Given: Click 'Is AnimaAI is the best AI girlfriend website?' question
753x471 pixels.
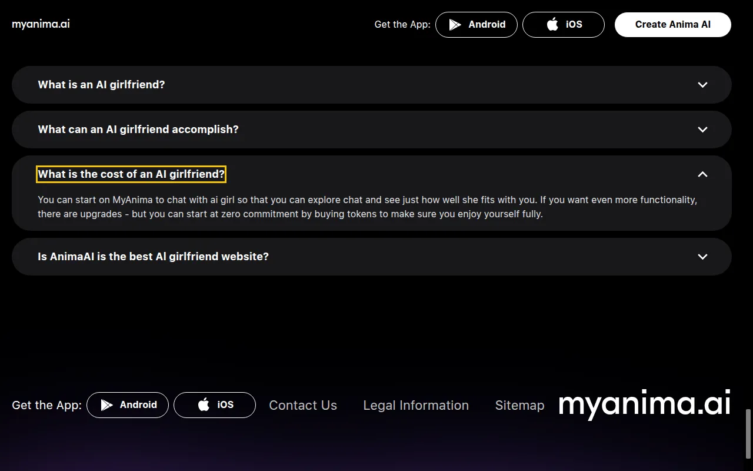Looking at the screenshot, I should [x=153, y=257].
